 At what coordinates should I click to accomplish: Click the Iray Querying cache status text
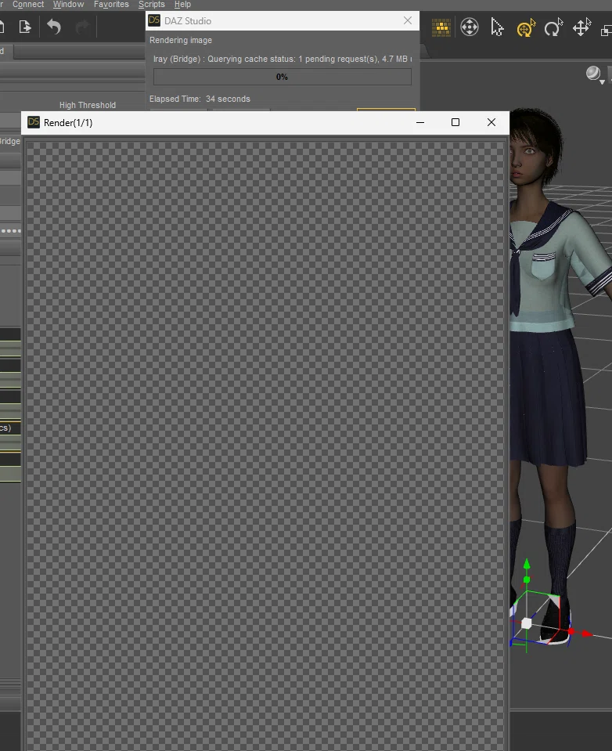(x=283, y=59)
